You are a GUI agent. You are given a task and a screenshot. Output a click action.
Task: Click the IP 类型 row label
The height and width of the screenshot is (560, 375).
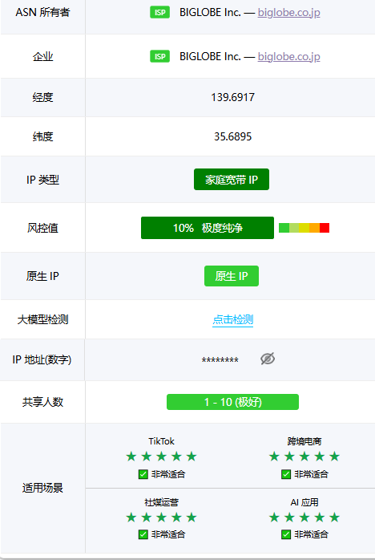point(42,180)
